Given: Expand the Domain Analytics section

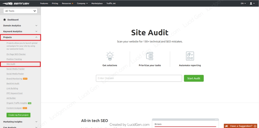Looking at the screenshot, I should tap(36, 25).
